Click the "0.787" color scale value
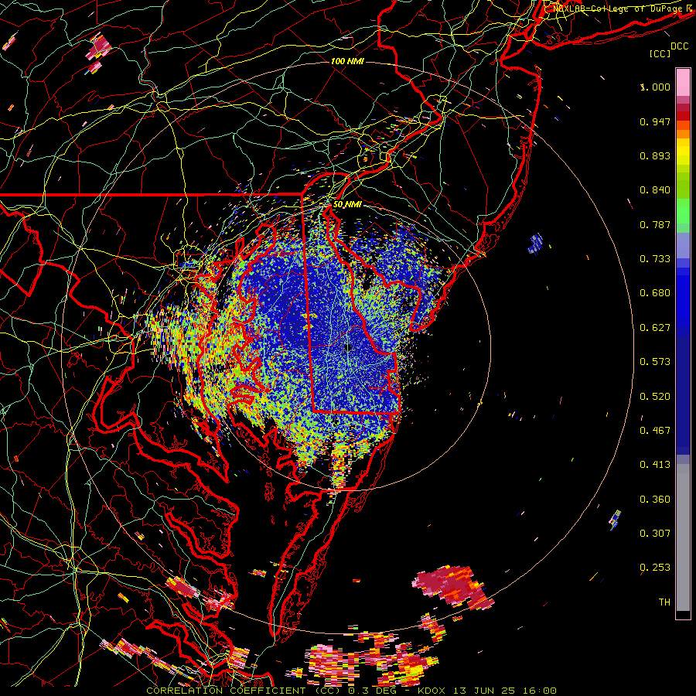This screenshot has height=696, width=696. 655,224
